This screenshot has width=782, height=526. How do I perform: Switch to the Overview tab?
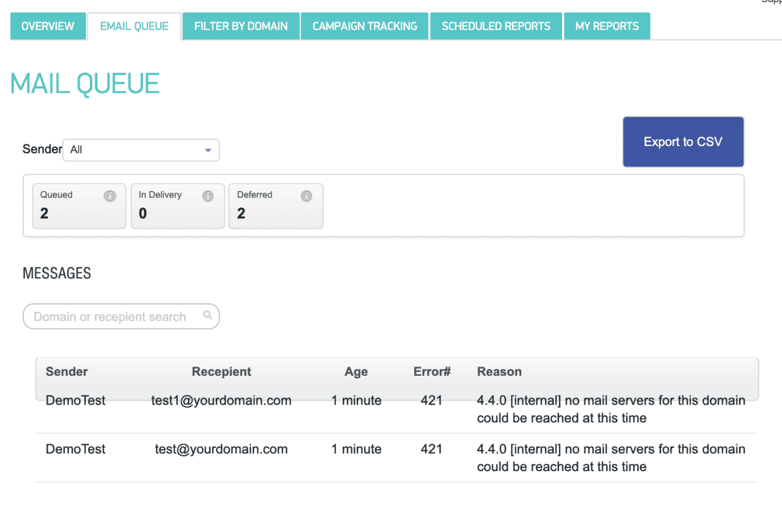pos(48,26)
